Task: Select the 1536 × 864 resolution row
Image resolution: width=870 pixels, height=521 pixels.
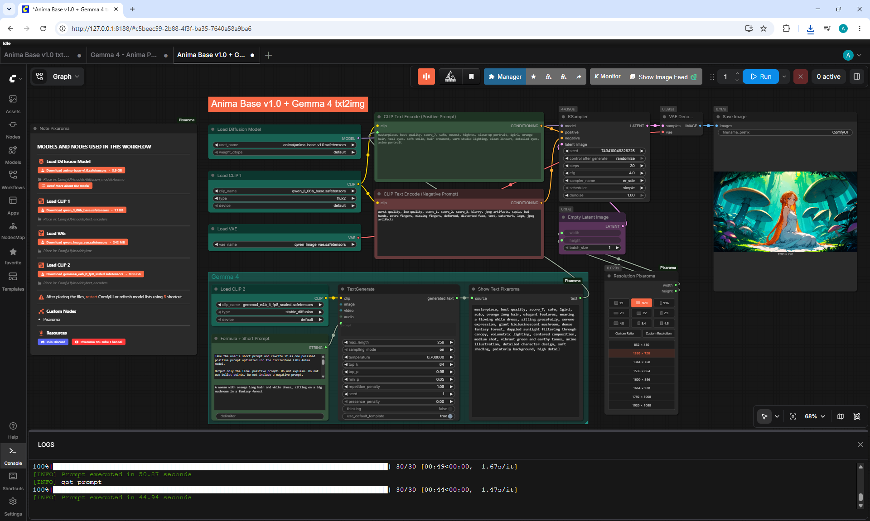Action: pyautogui.click(x=642, y=371)
